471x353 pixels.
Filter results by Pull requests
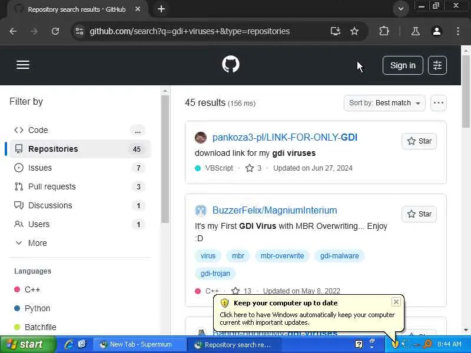pyautogui.click(x=78, y=187)
